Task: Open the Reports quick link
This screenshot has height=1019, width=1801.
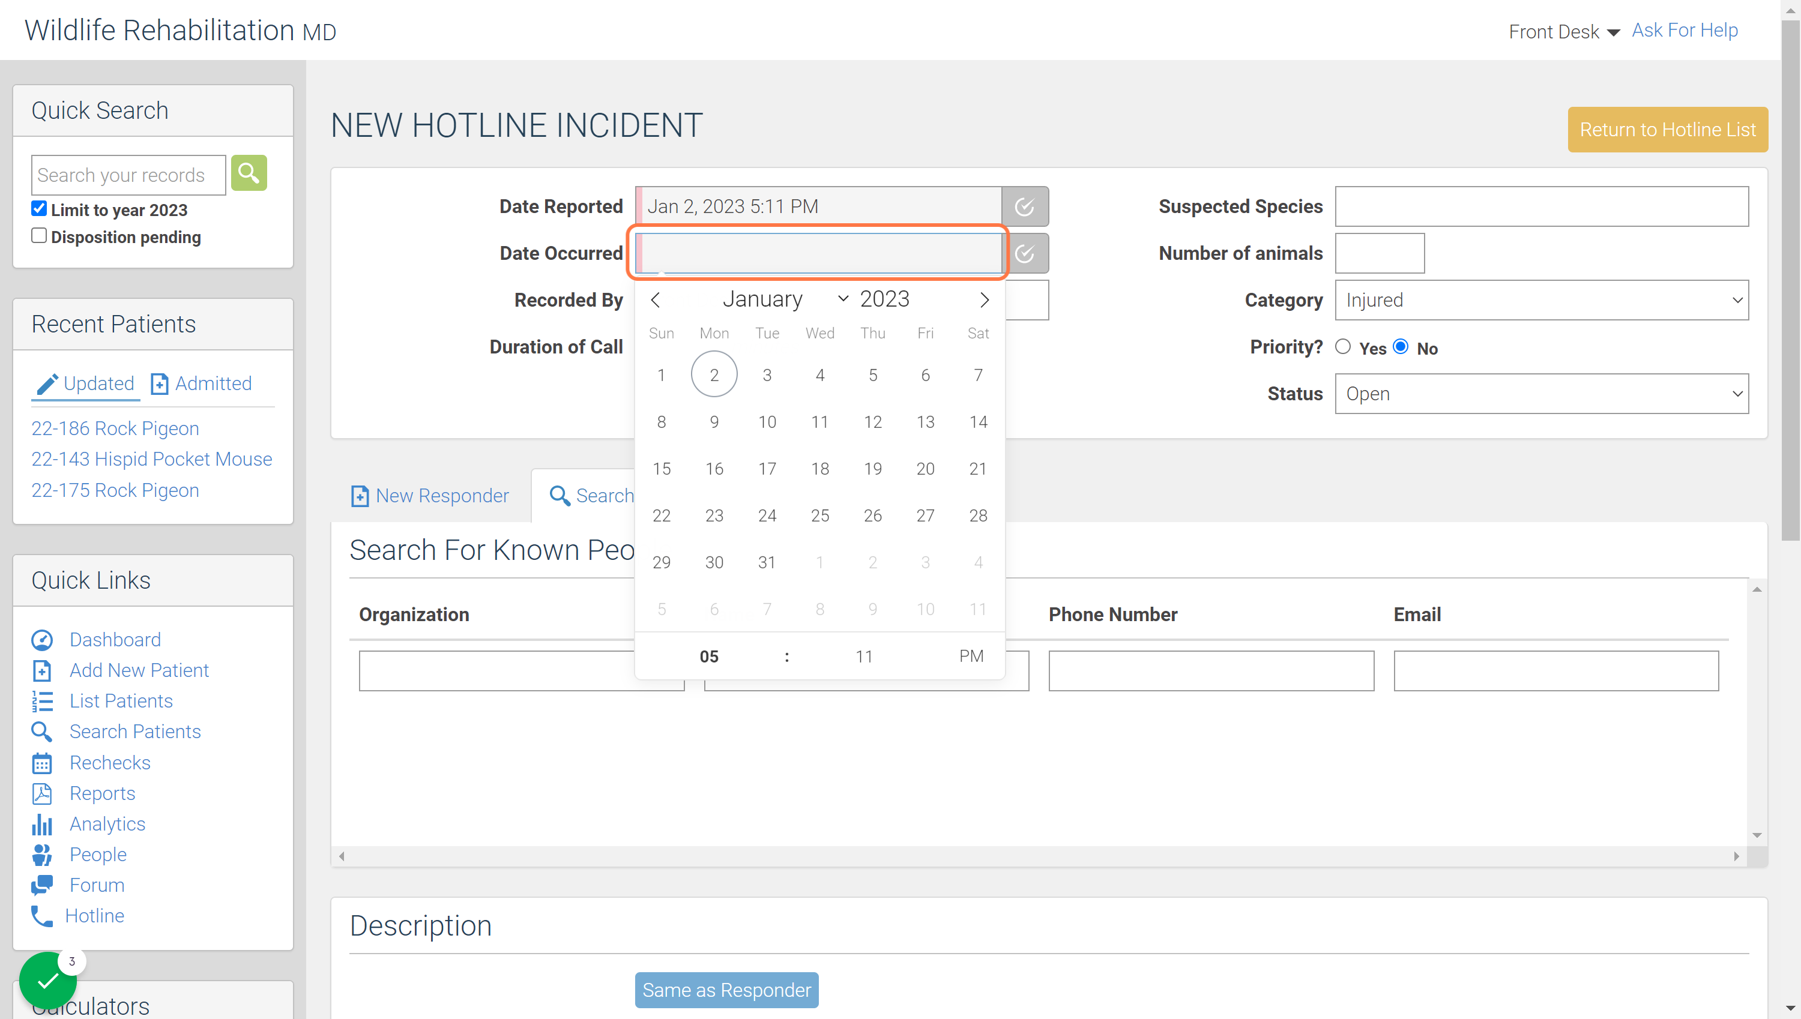Action: point(102,793)
